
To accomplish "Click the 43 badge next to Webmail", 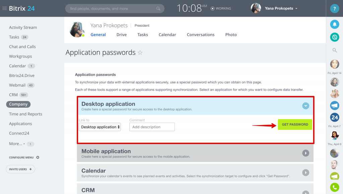I will (31, 85).
